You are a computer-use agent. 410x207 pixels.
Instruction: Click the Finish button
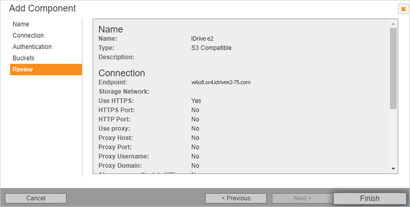tap(370, 198)
